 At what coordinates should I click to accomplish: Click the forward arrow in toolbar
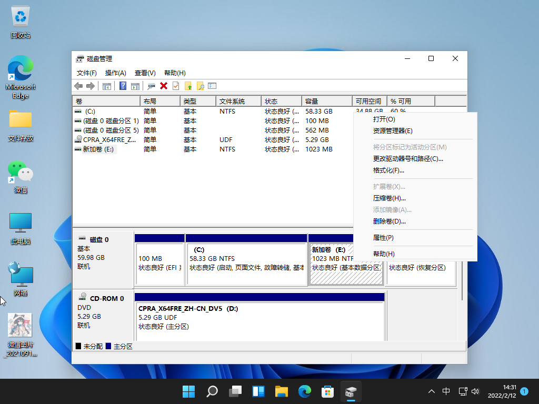tap(91, 86)
